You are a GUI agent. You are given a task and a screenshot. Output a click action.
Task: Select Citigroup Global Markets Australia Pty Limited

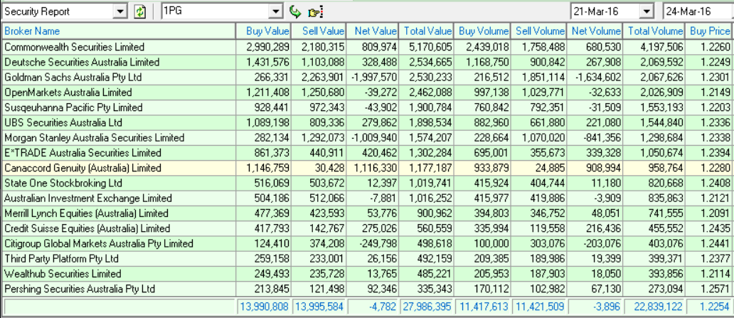[367, 243]
